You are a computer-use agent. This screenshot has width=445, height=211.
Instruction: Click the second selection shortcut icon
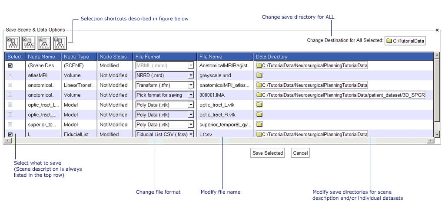[29, 43]
